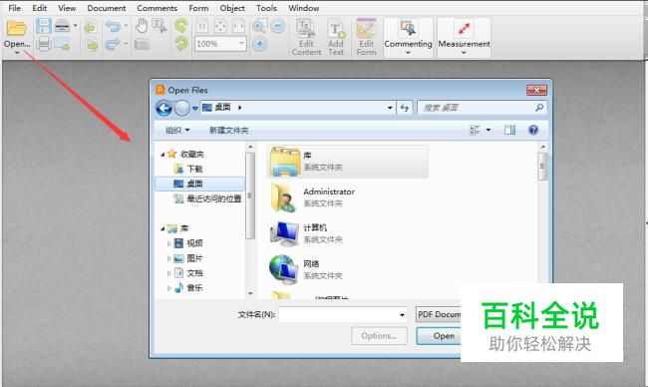Click the Undo arrow icon
The image size is (648, 387).
pos(113,26)
